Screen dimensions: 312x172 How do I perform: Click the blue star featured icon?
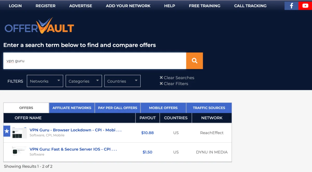7,131
